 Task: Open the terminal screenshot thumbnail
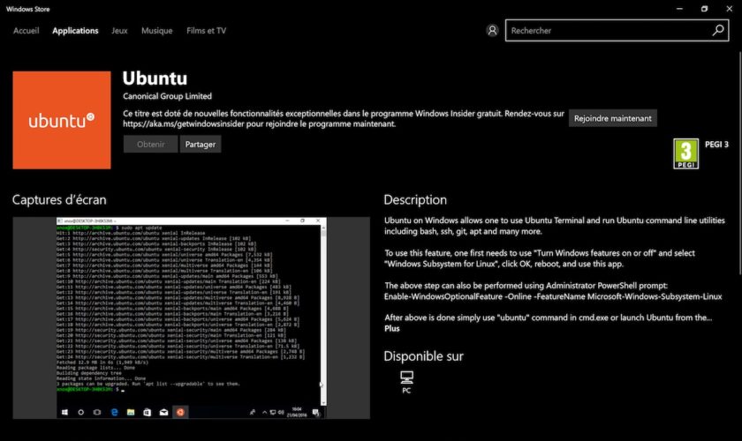[x=191, y=318]
